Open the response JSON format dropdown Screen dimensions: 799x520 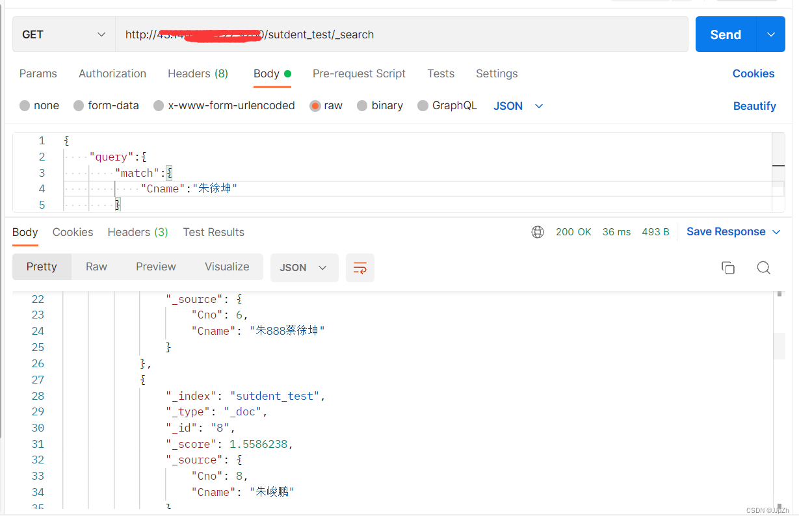pos(304,268)
